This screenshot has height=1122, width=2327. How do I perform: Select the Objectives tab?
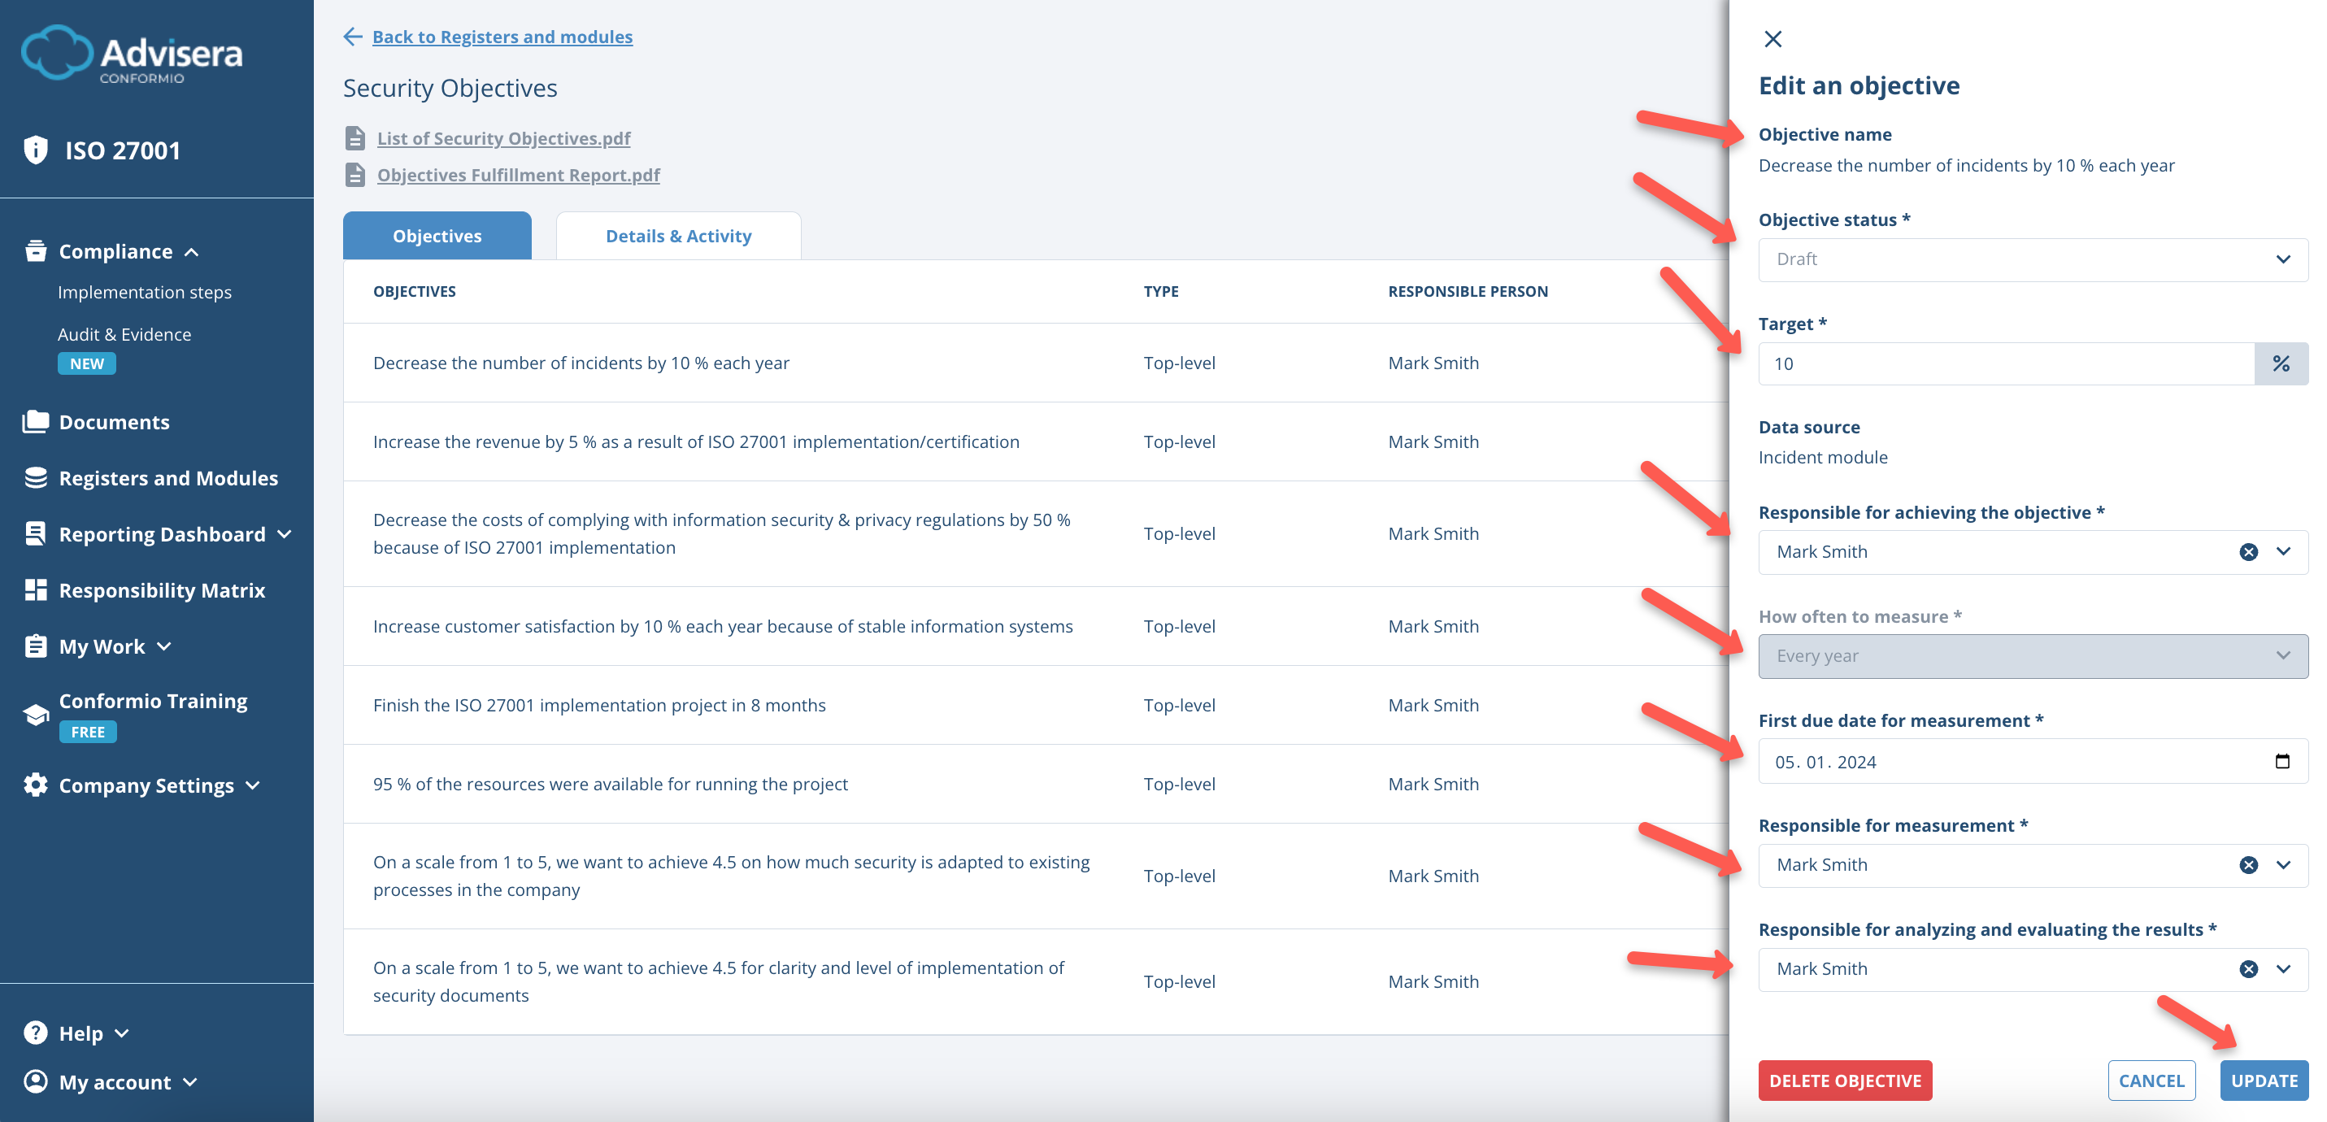click(x=437, y=235)
